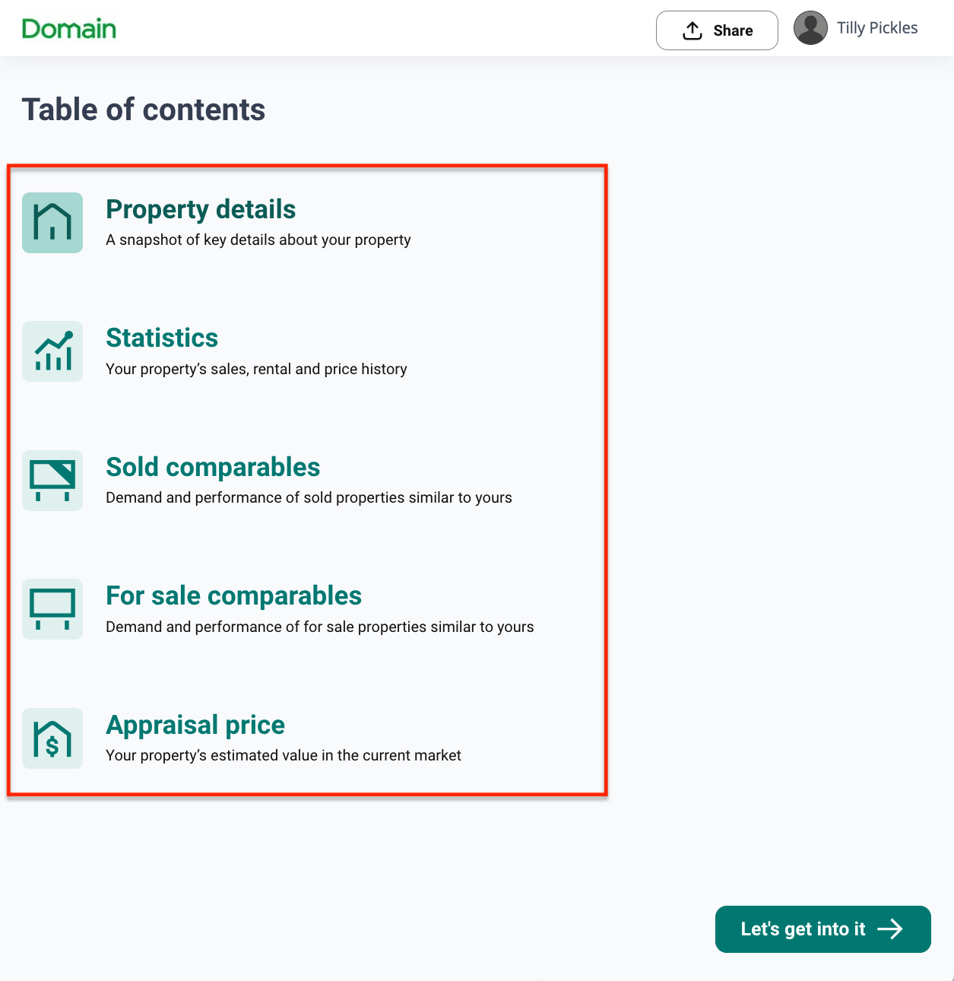
Task: Click the Tilly Pickles avatar icon
Action: (x=810, y=28)
